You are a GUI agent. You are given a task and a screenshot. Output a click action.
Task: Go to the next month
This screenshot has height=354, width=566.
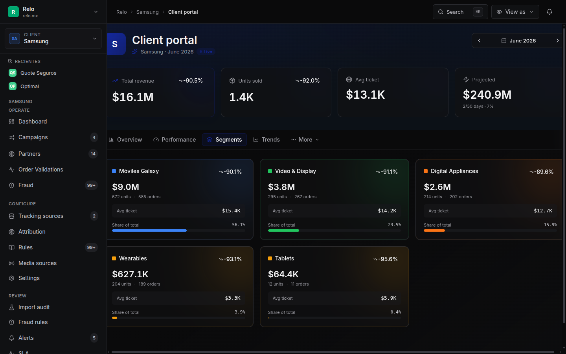(x=557, y=41)
